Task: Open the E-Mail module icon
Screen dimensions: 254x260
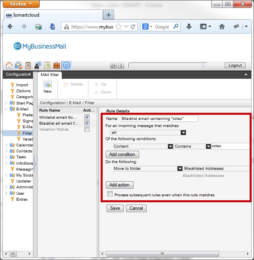Action: (18, 65)
